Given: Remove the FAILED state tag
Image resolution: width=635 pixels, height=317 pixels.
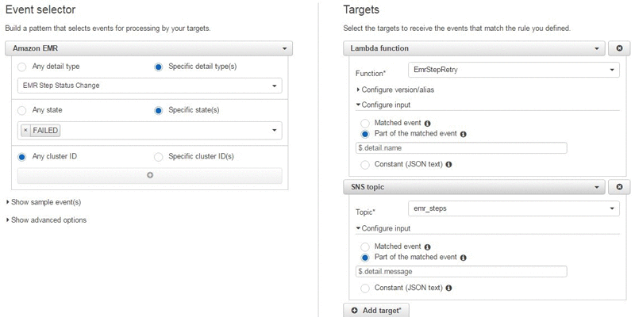Looking at the screenshot, I should 25,130.
